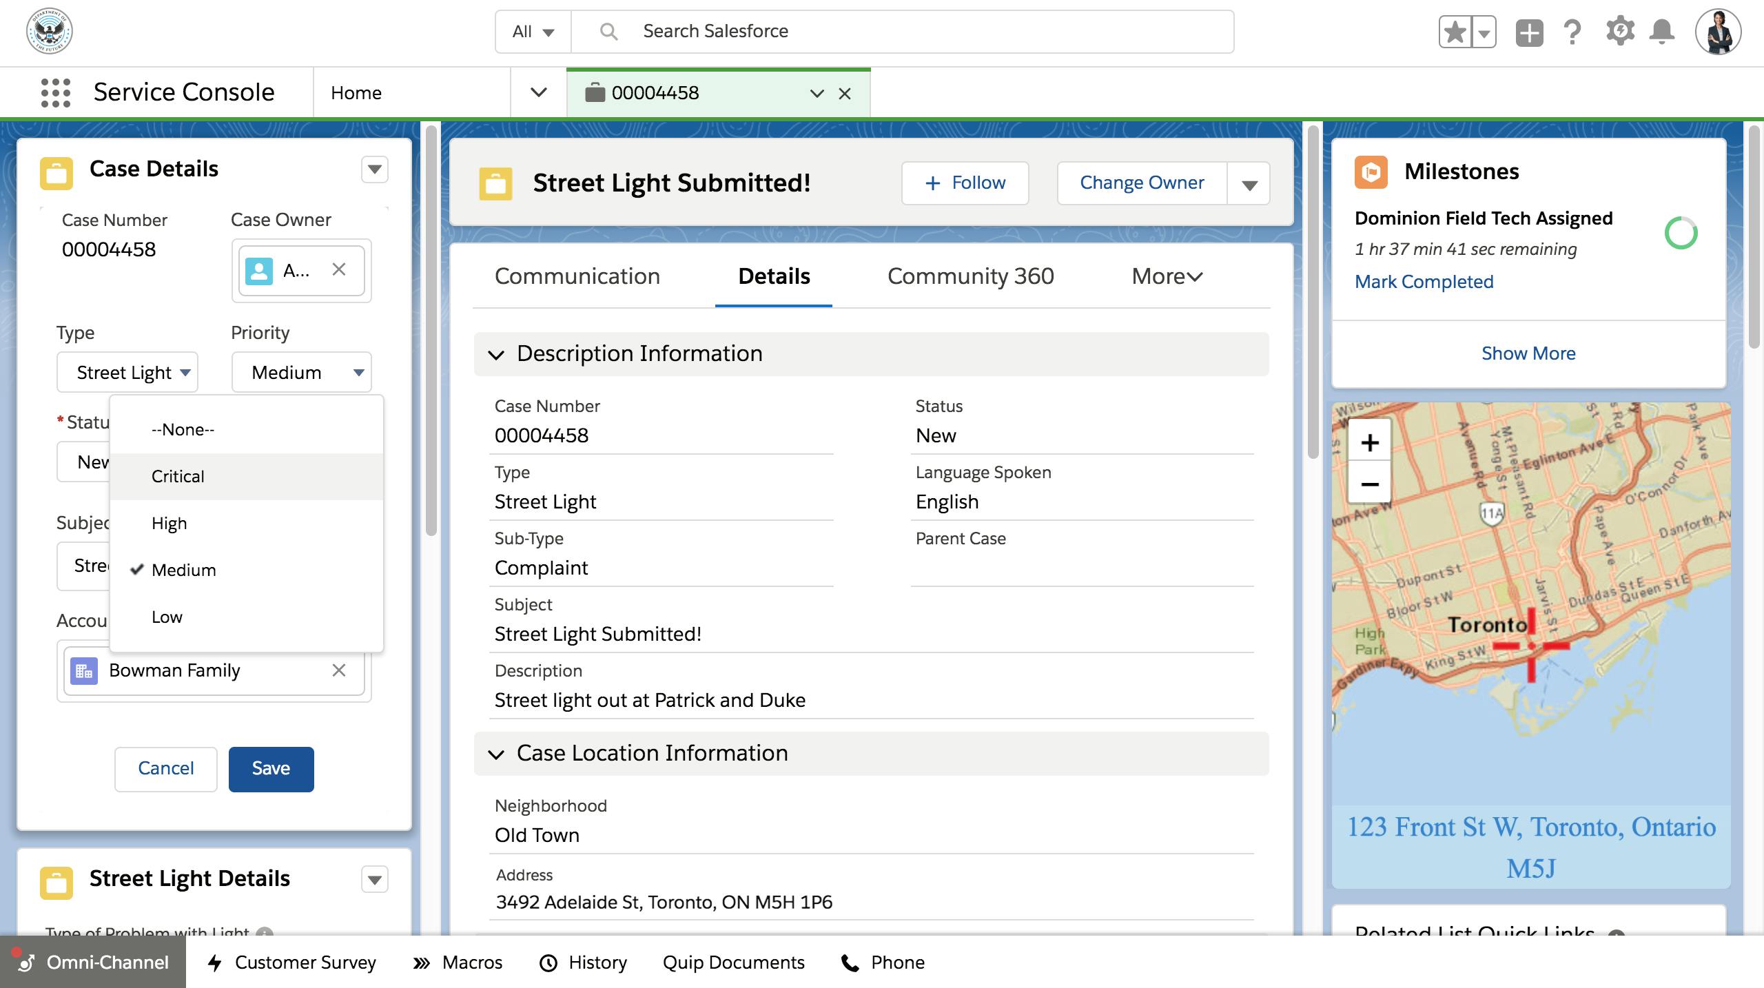Image resolution: width=1764 pixels, height=988 pixels.
Task: Open the Omni-Channel utility
Action: pos(93,963)
